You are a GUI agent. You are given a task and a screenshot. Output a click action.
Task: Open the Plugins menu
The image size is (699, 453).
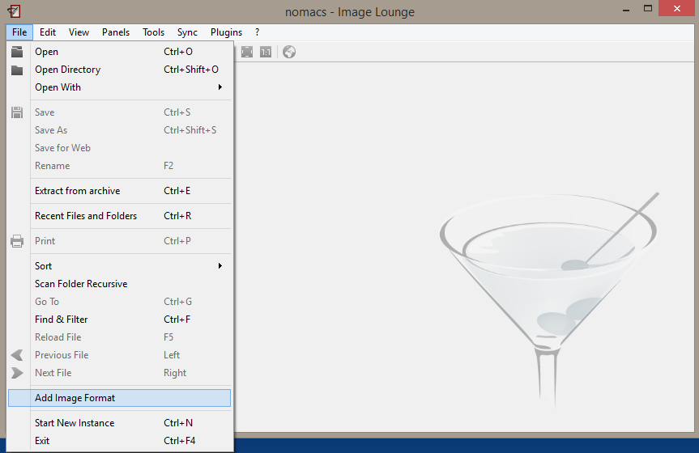pyautogui.click(x=227, y=32)
